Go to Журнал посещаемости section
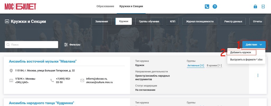Image resolution: width=271 pixels, height=106 pixels. (200, 22)
